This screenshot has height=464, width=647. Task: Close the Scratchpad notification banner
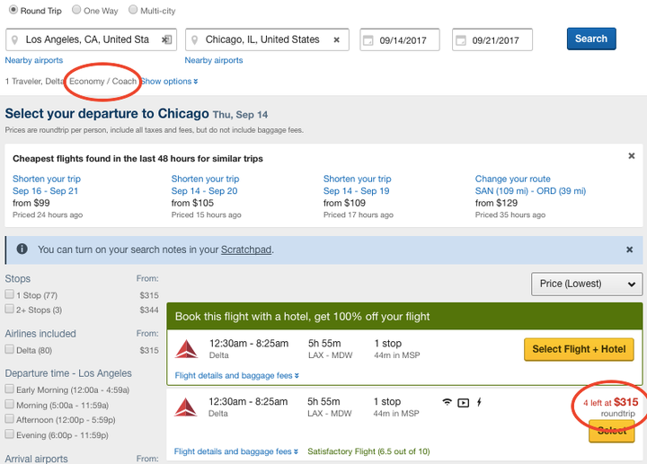629,250
